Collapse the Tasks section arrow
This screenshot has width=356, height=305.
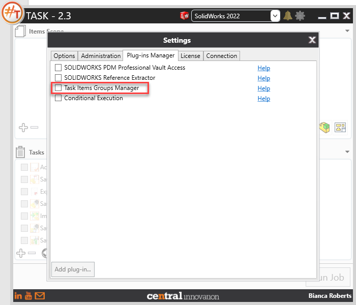(347, 151)
